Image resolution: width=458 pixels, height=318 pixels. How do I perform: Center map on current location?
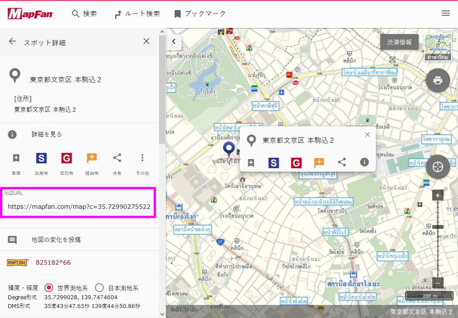click(437, 167)
